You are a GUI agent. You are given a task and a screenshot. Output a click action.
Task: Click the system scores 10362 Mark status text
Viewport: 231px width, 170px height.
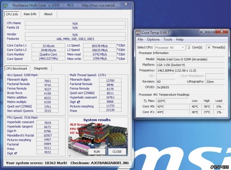pos(36,163)
